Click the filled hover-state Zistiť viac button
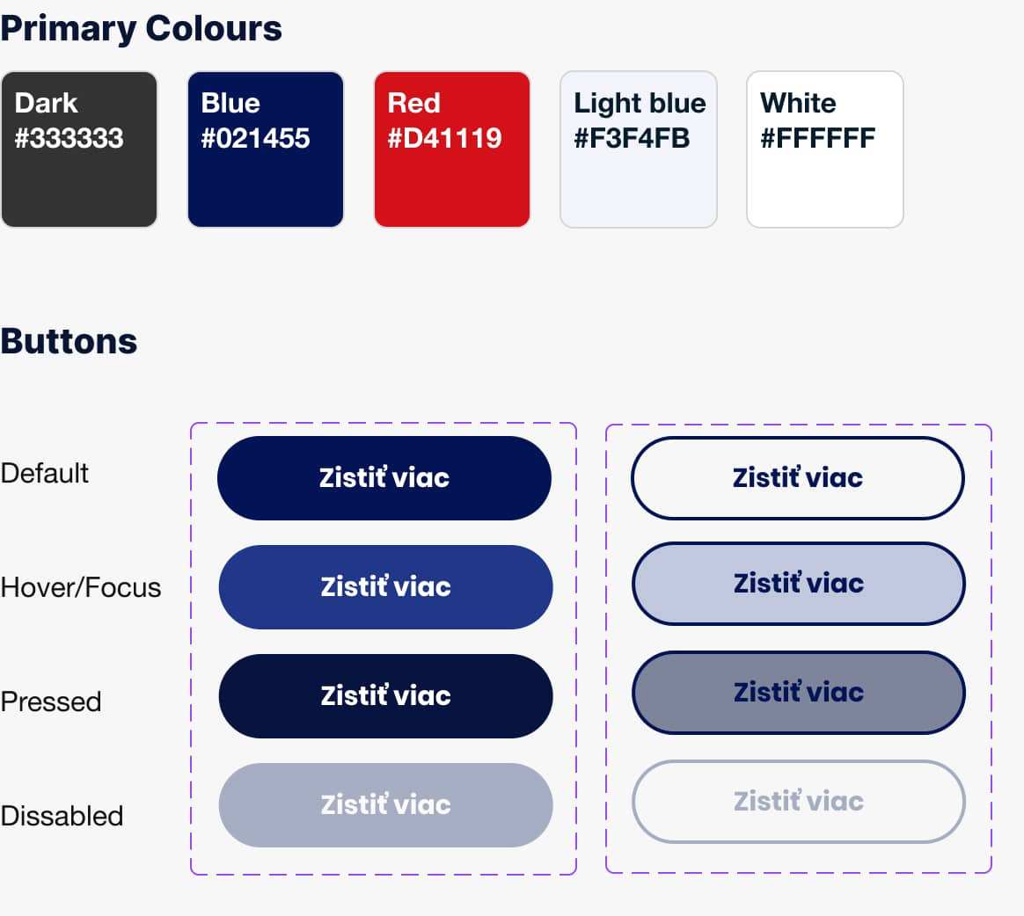1024x916 pixels. click(385, 587)
